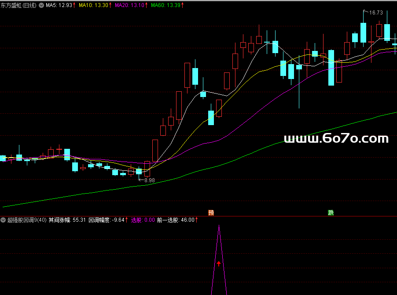The height and width of the screenshot is (295, 397).
Task: Click the magenta 选股 value label
Action: tap(143, 220)
